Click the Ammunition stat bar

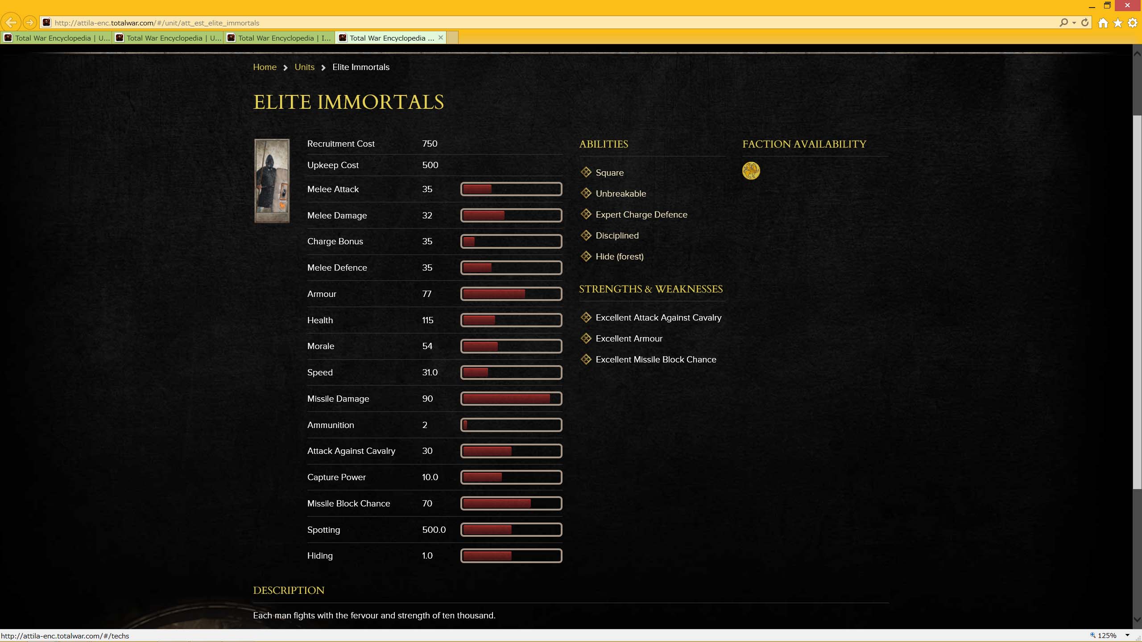click(511, 425)
